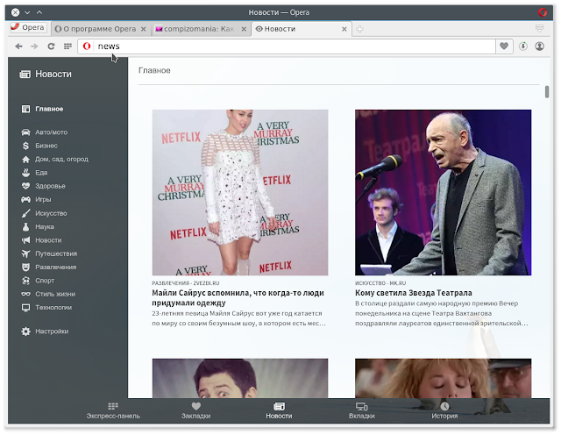Go back with the back arrow
The height and width of the screenshot is (435, 561).
coord(18,46)
